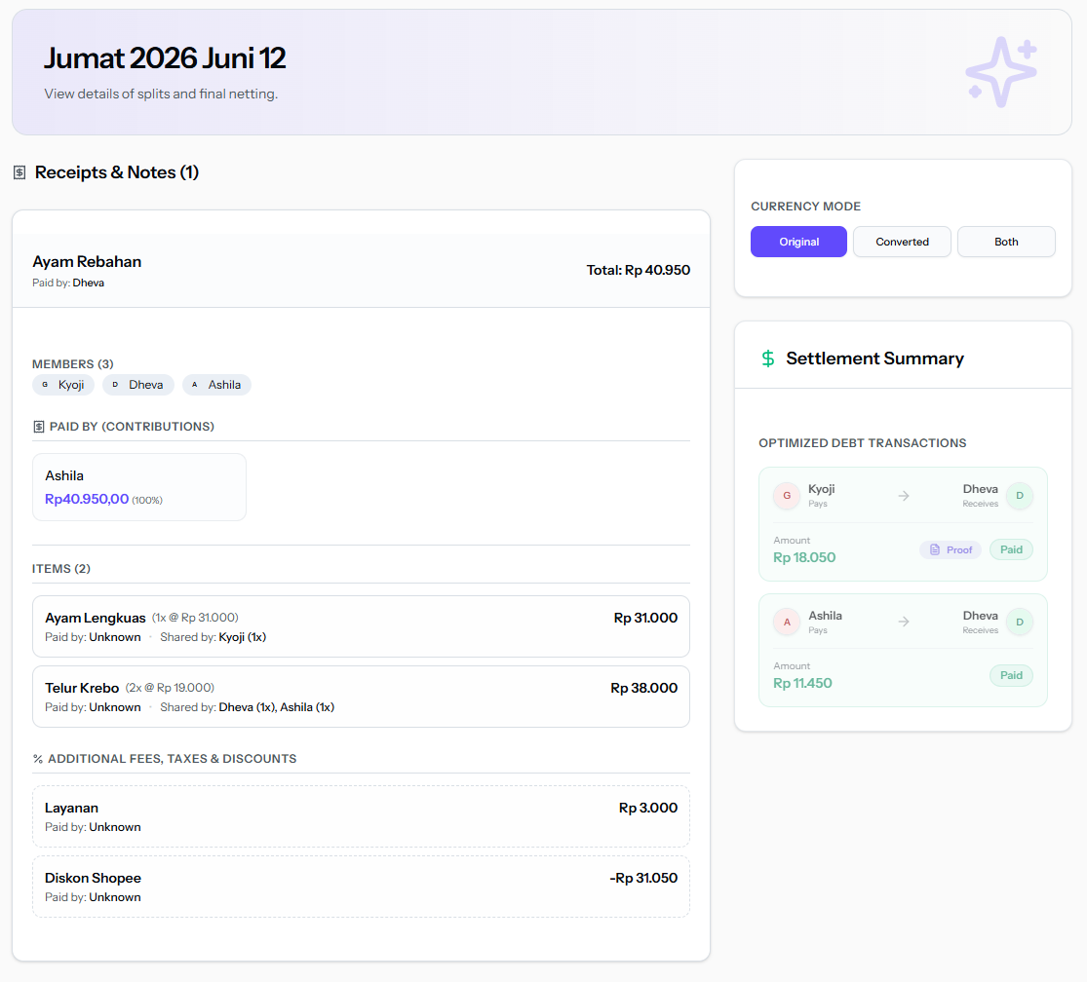This screenshot has width=1087, height=982.
Task: Select the Original currency mode
Action: coord(798,242)
